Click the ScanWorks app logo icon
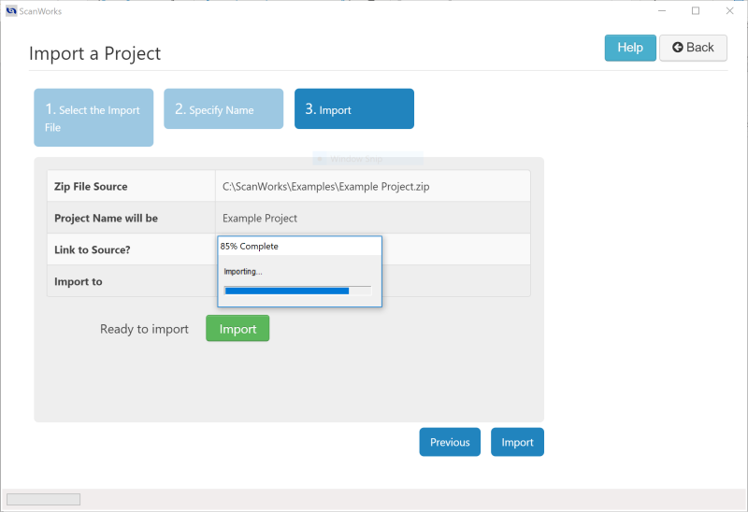 [x=11, y=11]
